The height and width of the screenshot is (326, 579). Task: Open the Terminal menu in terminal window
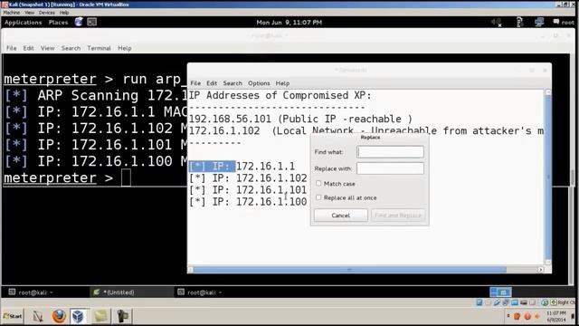coord(99,48)
